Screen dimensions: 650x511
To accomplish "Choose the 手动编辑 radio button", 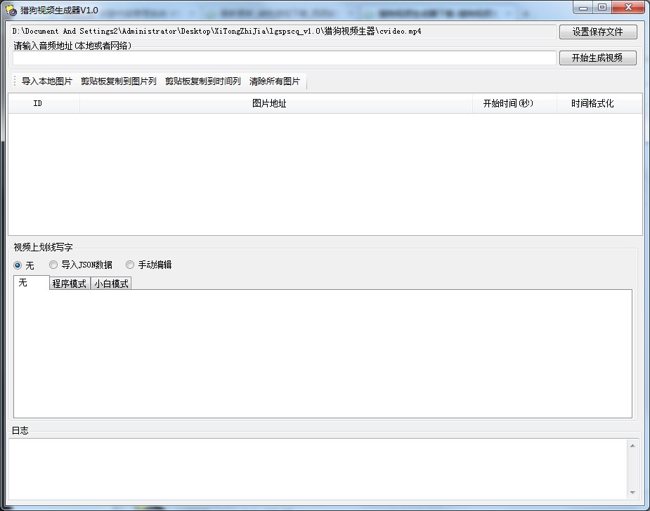I will pyautogui.click(x=130, y=265).
